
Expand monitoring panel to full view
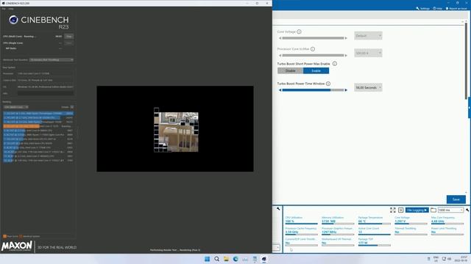tap(392, 210)
